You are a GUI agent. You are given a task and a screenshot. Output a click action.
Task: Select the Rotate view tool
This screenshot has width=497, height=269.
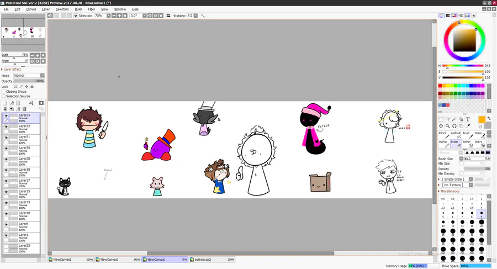tap(454, 126)
